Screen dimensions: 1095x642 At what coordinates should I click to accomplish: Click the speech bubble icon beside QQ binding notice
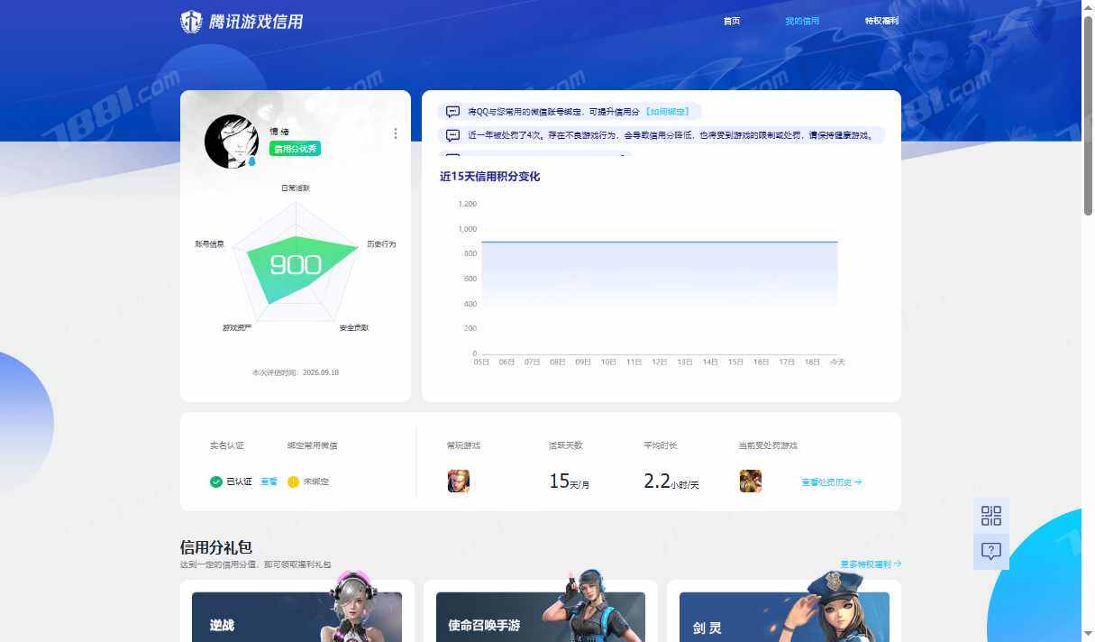click(452, 112)
